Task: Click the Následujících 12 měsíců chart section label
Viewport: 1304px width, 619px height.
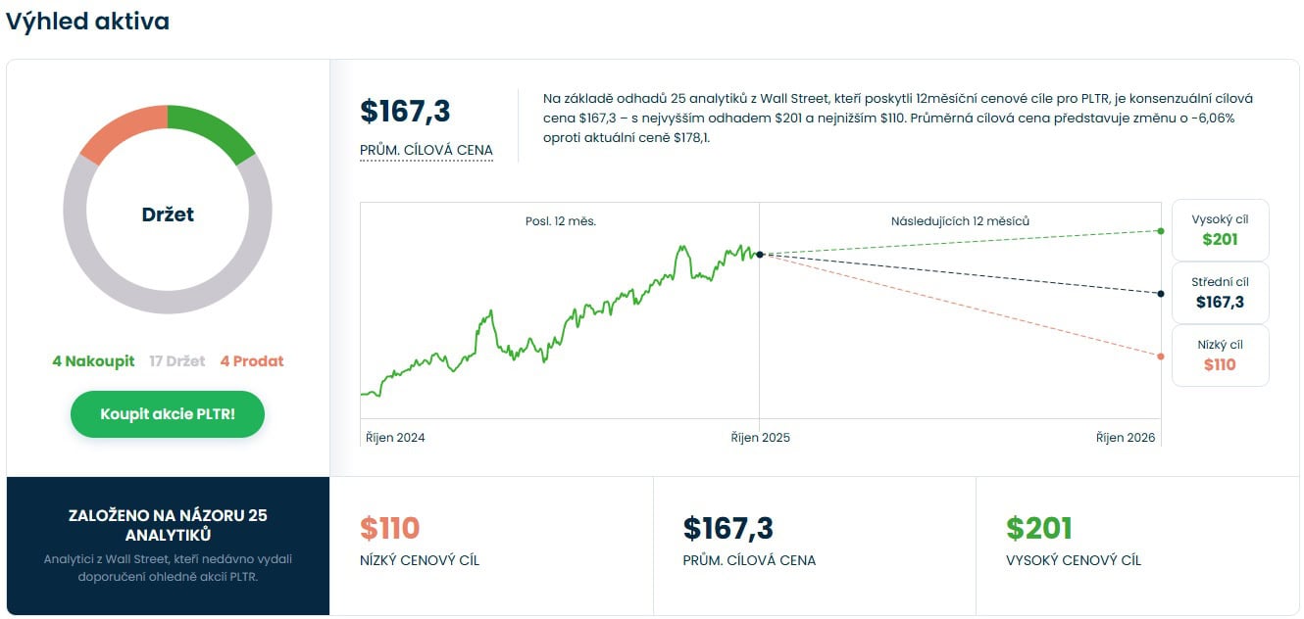Action: (960, 221)
